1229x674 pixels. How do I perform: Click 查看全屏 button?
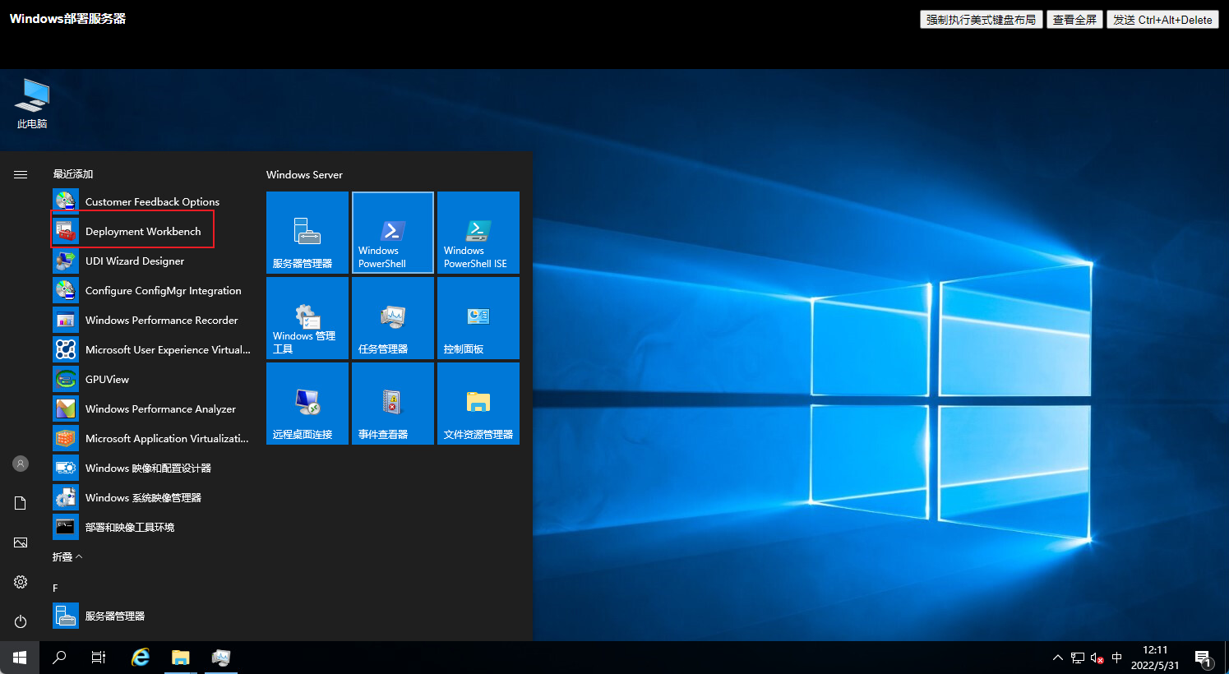[1074, 20]
